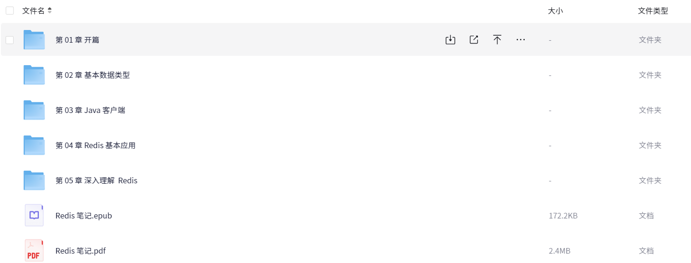Check the box for 第 01 章 开篇
Screen dimensions: 691x263
coord(10,40)
